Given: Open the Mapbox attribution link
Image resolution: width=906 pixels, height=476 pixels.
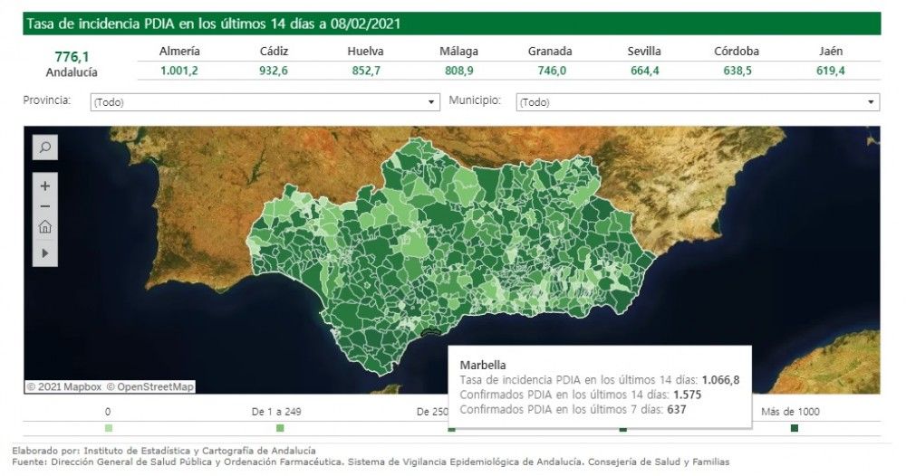Looking at the screenshot, I should coord(64,387).
